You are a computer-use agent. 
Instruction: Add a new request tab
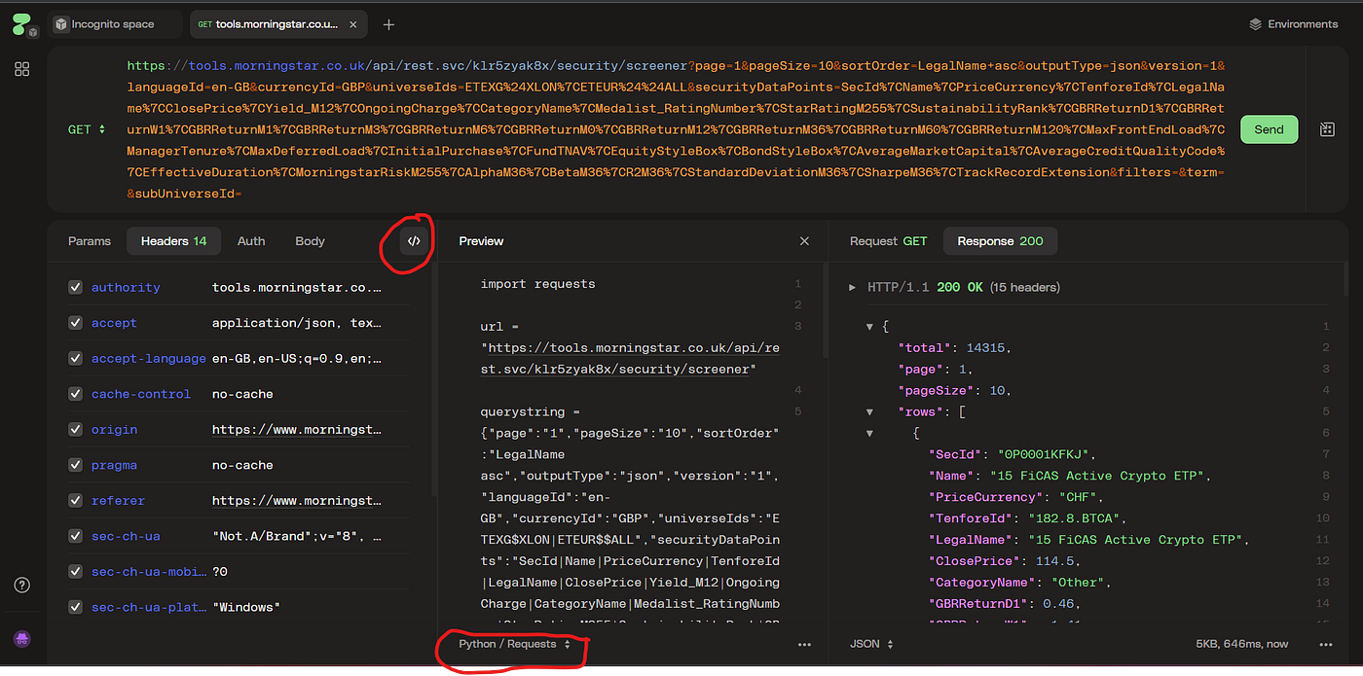[x=389, y=24]
